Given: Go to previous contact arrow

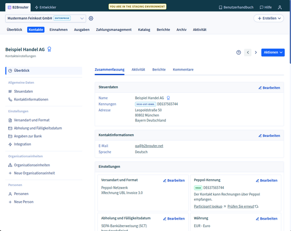Looking at the screenshot, I should [x=248, y=52].
